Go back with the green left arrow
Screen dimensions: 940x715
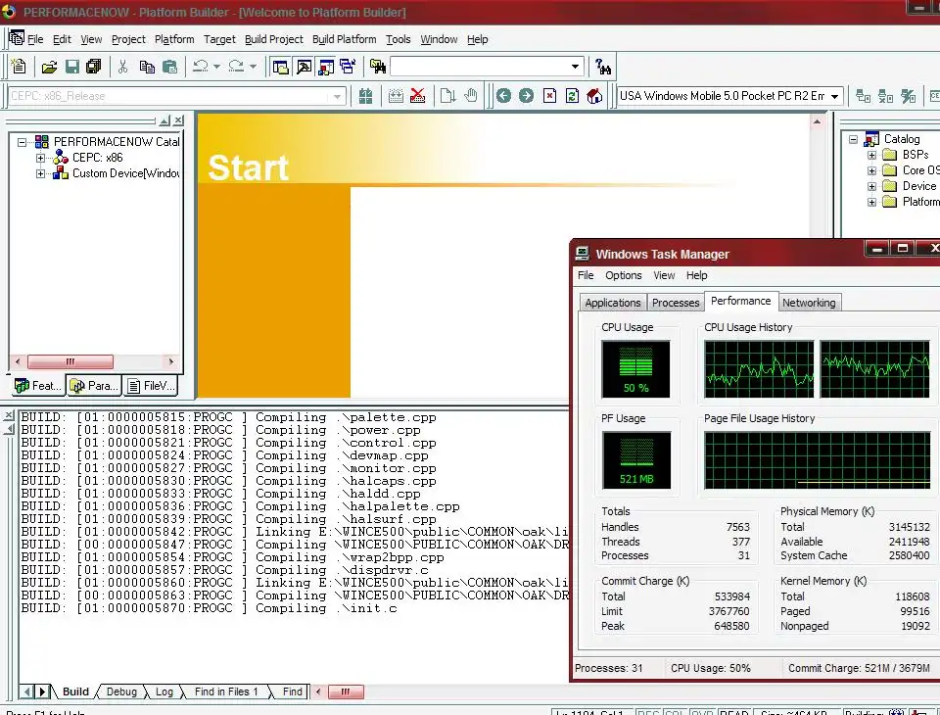click(x=503, y=96)
